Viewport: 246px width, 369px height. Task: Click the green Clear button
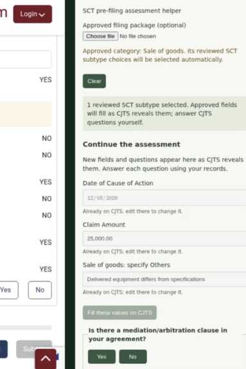94,81
